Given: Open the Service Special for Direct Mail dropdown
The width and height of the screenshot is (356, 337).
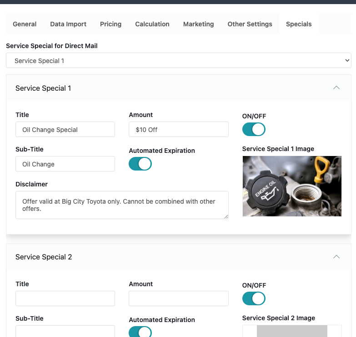Looking at the screenshot, I should pyautogui.click(x=178, y=60).
